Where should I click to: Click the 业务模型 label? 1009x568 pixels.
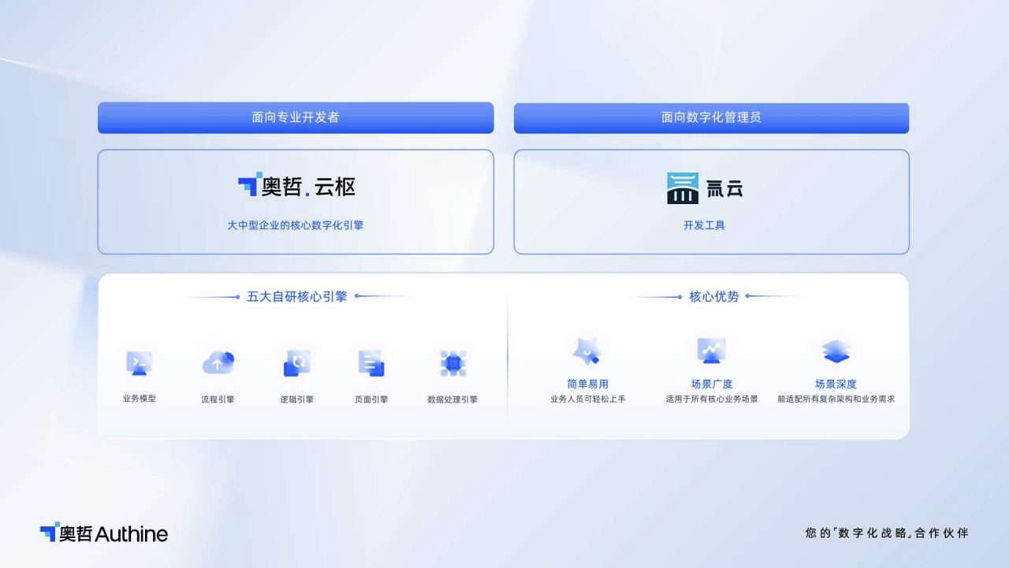(x=140, y=399)
